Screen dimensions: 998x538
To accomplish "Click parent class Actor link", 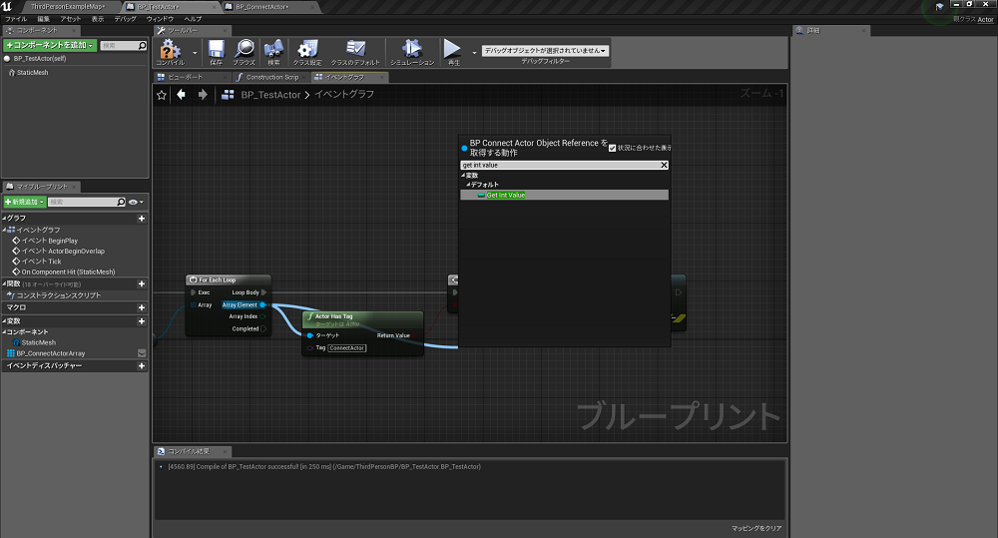I will (x=985, y=19).
